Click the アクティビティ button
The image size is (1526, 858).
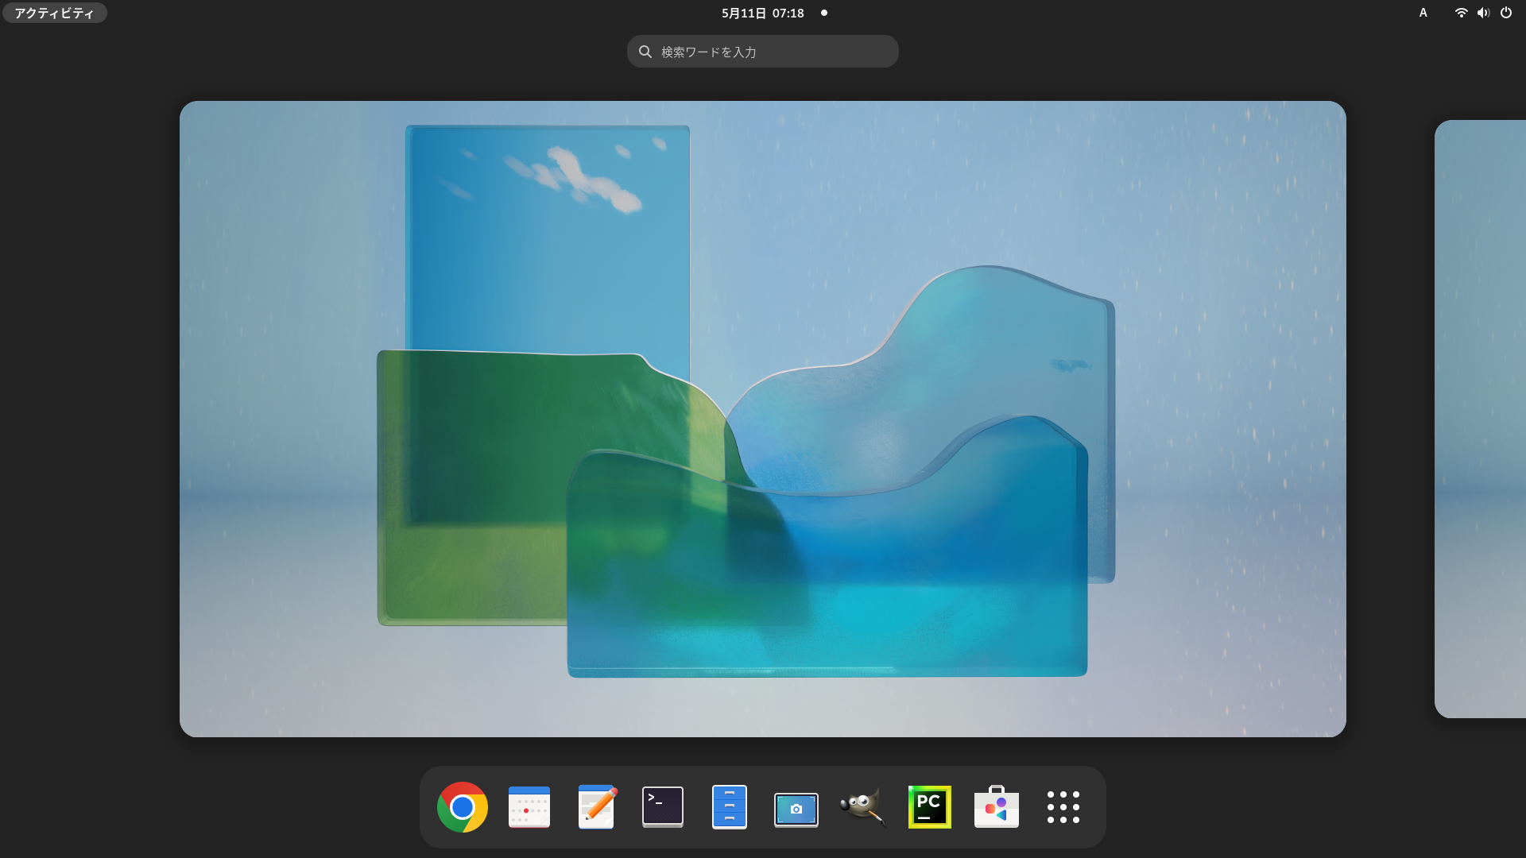[x=54, y=14]
